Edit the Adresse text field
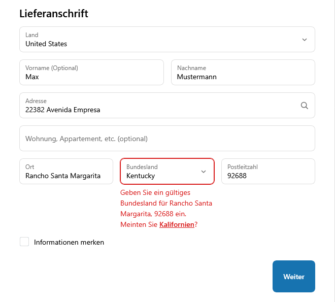This screenshot has height=302, width=335. click(157, 106)
